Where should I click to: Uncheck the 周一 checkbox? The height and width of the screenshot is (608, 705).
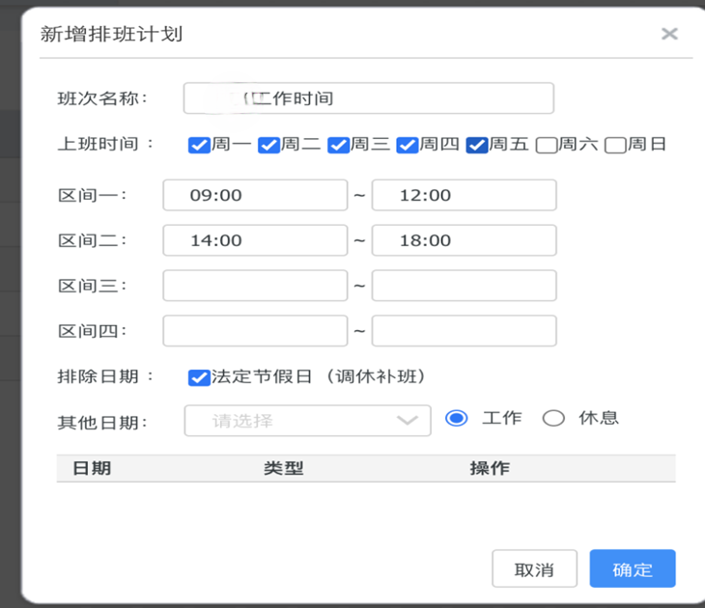(199, 145)
